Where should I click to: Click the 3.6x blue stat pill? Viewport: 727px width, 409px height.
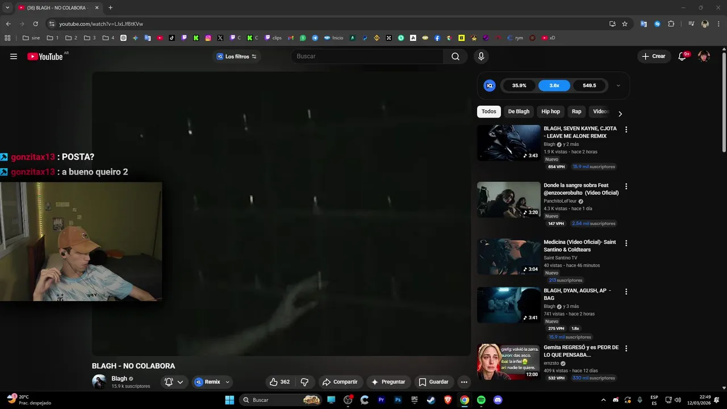pos(554,86)
